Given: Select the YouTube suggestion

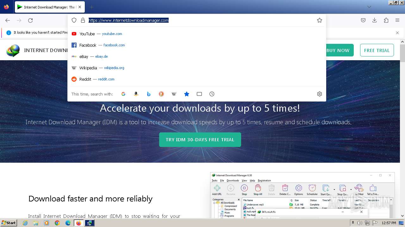Looking at the screenshot, I should (x=197, y=34).
